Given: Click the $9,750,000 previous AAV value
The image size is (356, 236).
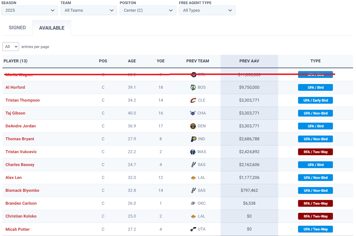Looking at the screenshot, I should 249,87.
